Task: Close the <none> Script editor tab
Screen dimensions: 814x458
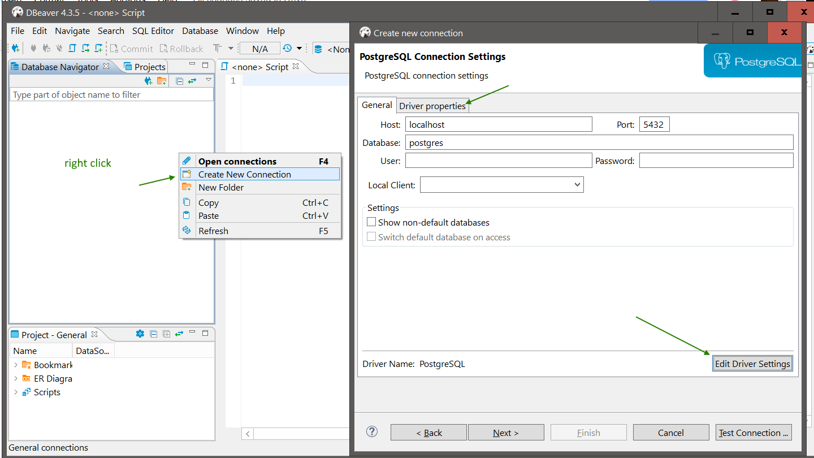Action: click(x=295, y=66)
